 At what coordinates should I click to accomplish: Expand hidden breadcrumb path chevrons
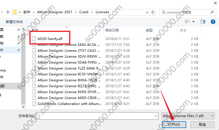tap(20, 12)
